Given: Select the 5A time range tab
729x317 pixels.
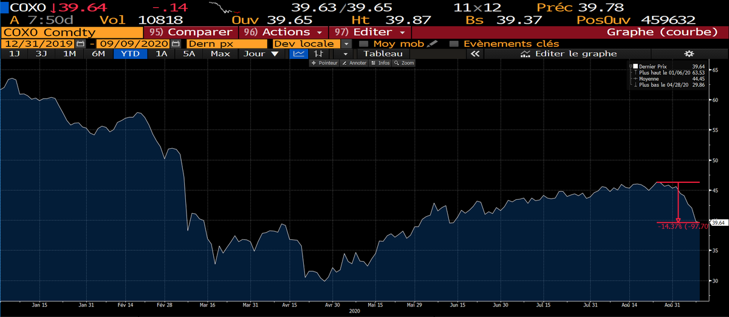Looking at the screenshot, I should coord(189,54).
